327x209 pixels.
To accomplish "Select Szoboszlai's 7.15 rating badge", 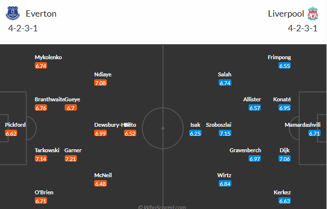I will tap(225, 133).
